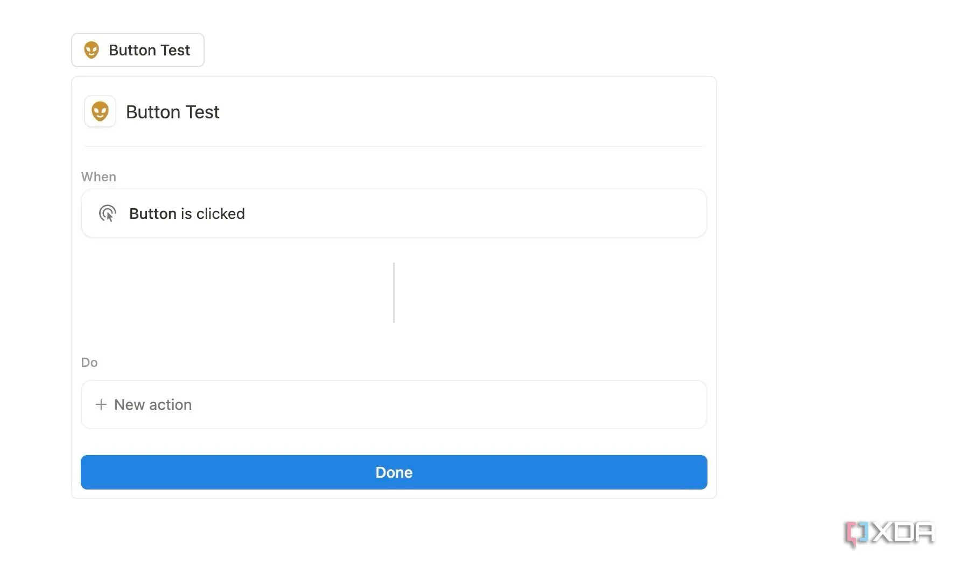Click the vertical connector line between sections
Screen dimensions: 953x567
pos(394,293)
